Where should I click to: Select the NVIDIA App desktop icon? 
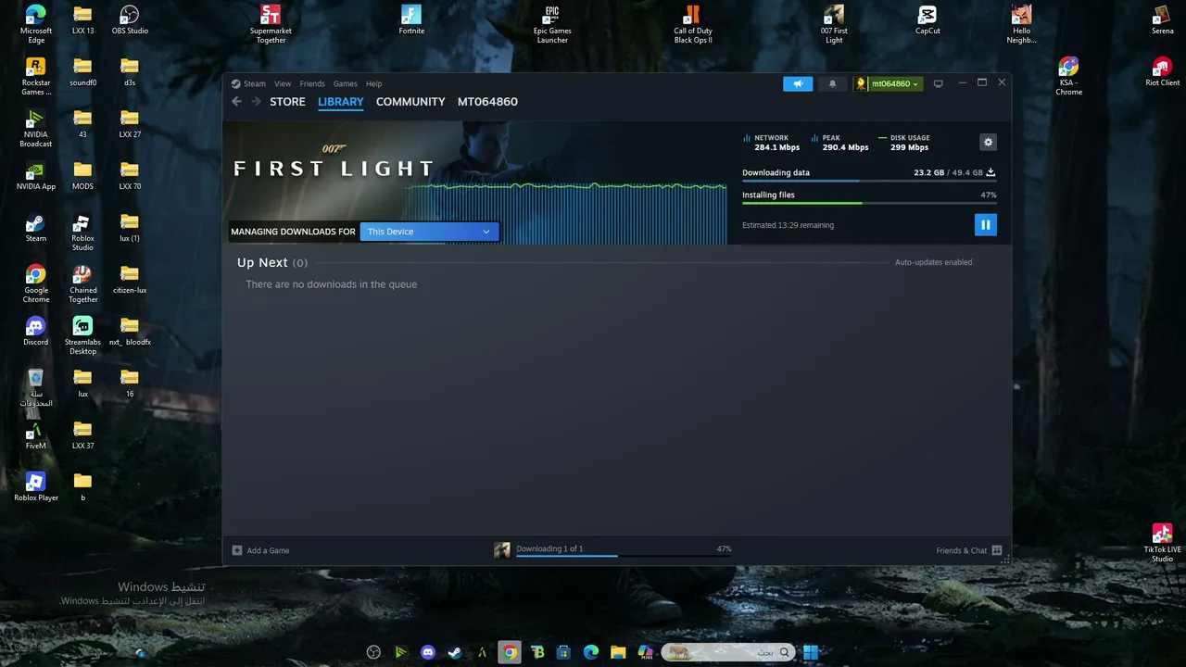tap(35, 175)
